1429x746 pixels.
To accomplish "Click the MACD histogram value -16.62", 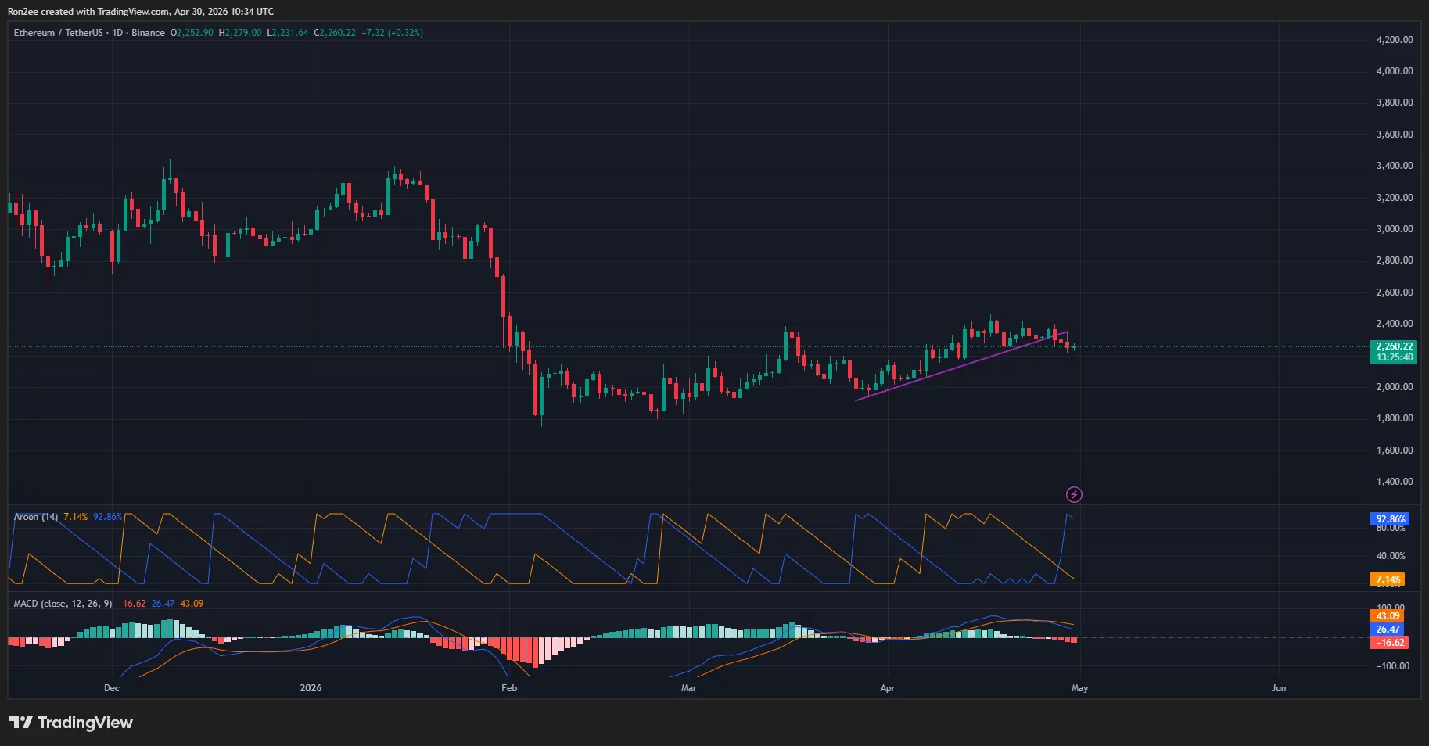I will point(133,603).
